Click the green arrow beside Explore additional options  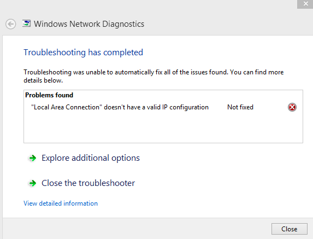click(x=33, y=158)
